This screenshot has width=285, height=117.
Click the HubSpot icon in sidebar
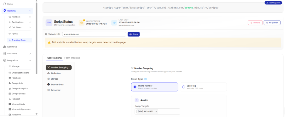click(9, 99)
